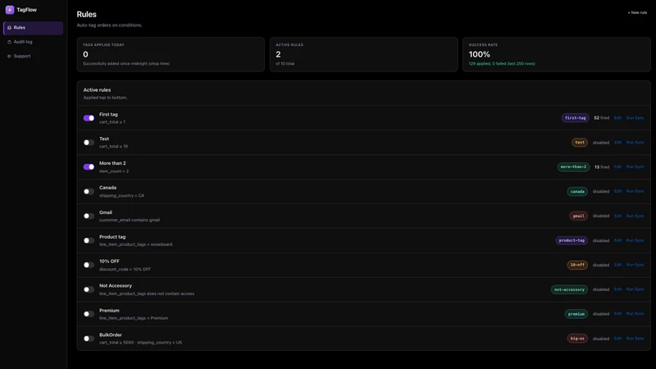This screenshot has width=656, height=369.
Task: Run Sync for the BulkOrder rule
Action: 635,339
